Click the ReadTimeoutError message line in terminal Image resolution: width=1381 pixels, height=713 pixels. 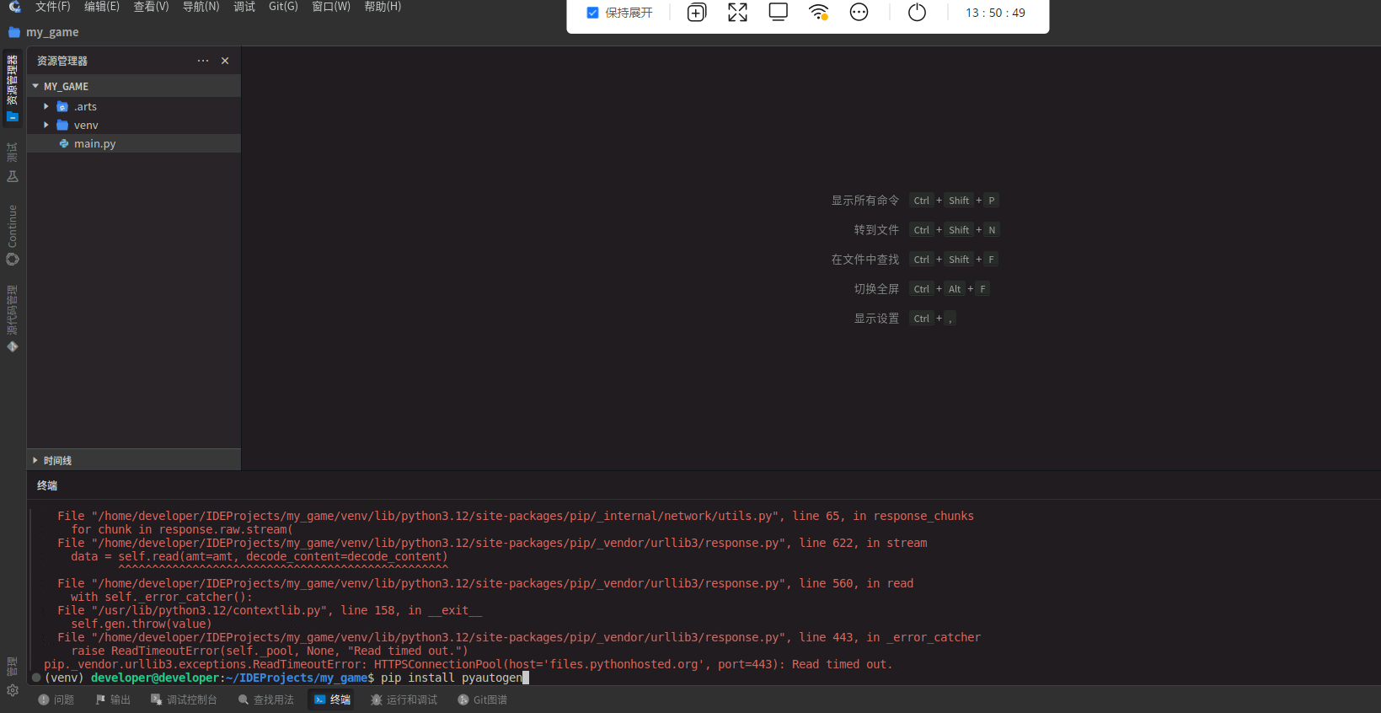pyautogui.click(x=468, y=664)
